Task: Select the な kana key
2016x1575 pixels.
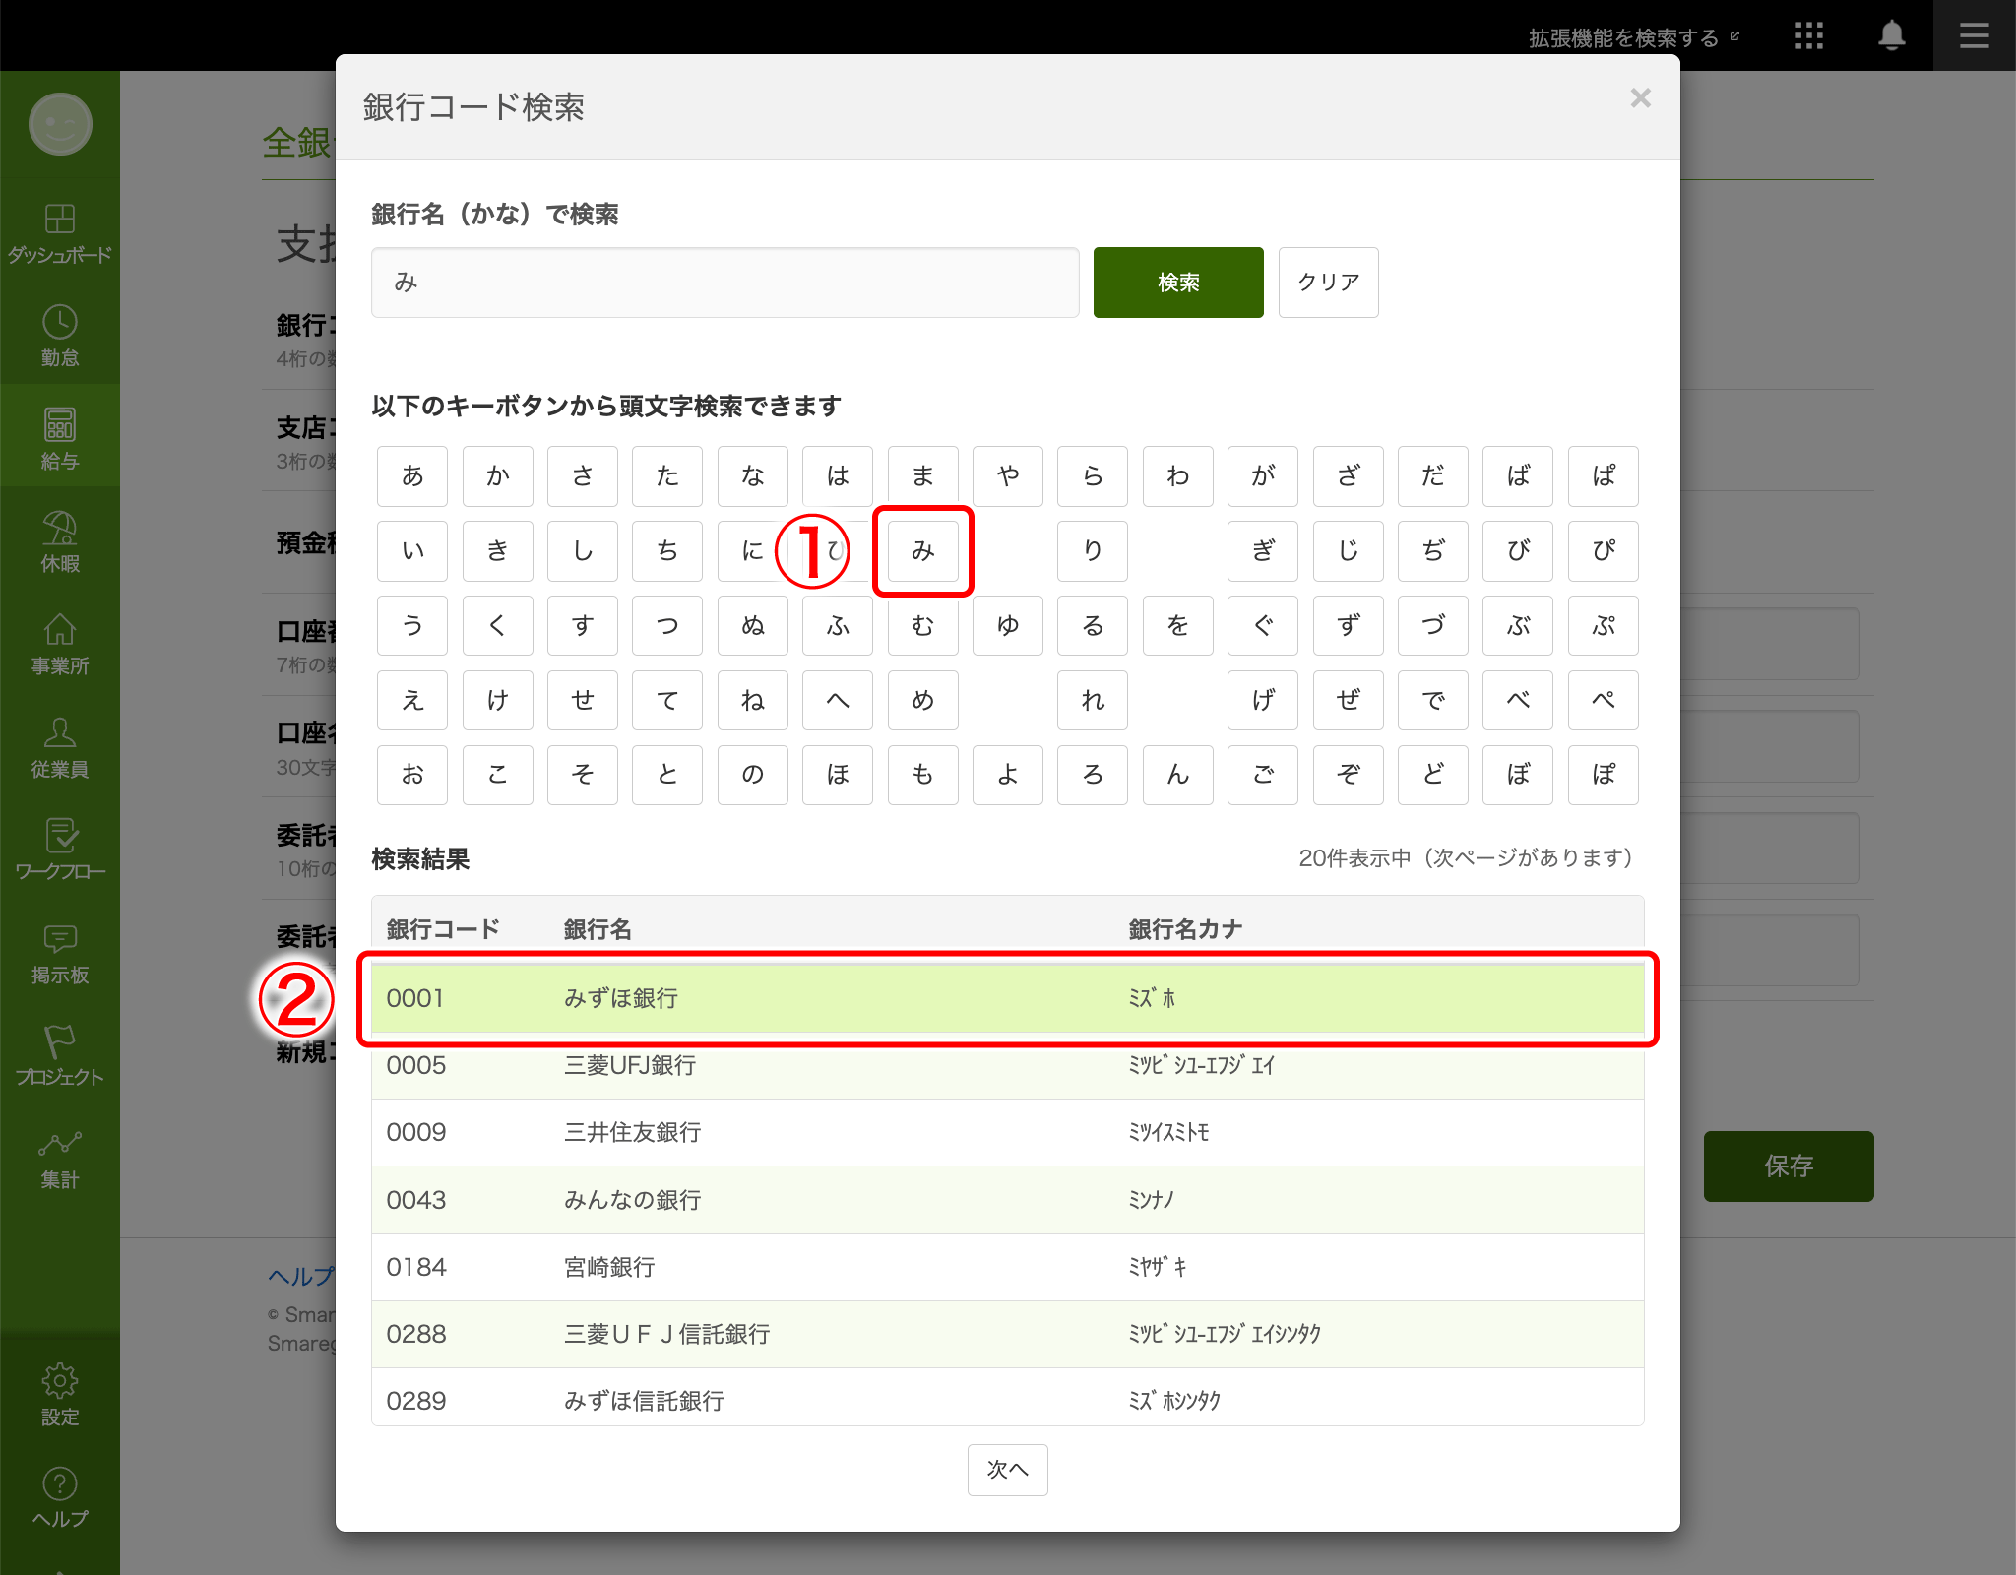Action: click(x=753, y=476)
